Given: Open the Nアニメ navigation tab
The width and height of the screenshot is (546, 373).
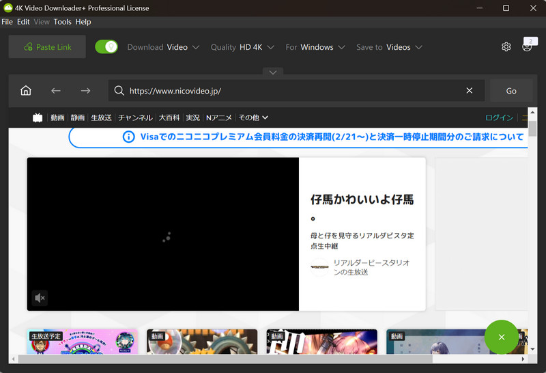Looking at the screenshot, I should coord(219,118).
